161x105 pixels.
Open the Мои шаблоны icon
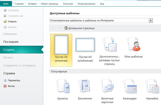point(134,44)
